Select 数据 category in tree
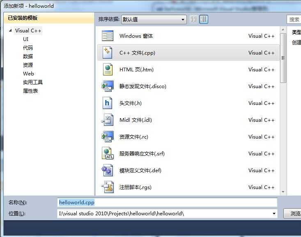The image size is (301, 237). click(28, 56)
